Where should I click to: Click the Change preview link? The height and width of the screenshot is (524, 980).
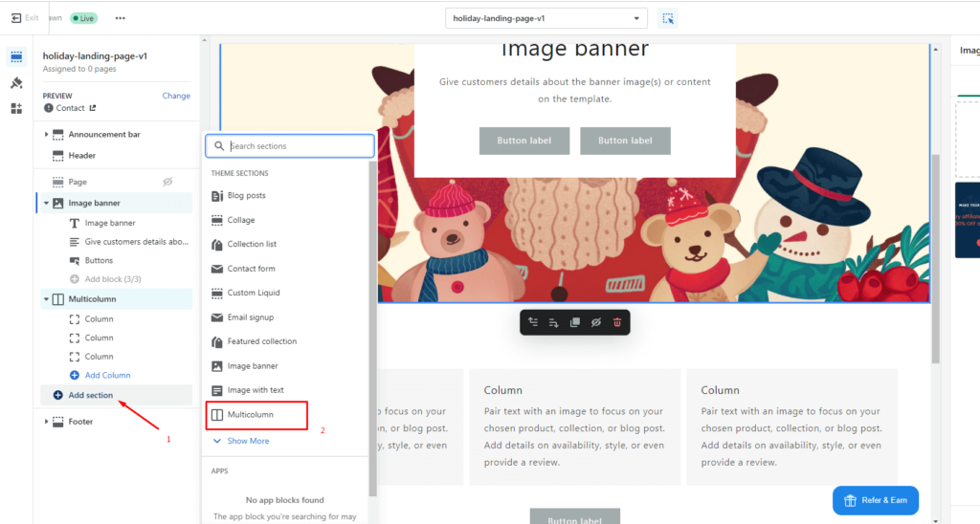pyautogui.click(x=176, y=96)
